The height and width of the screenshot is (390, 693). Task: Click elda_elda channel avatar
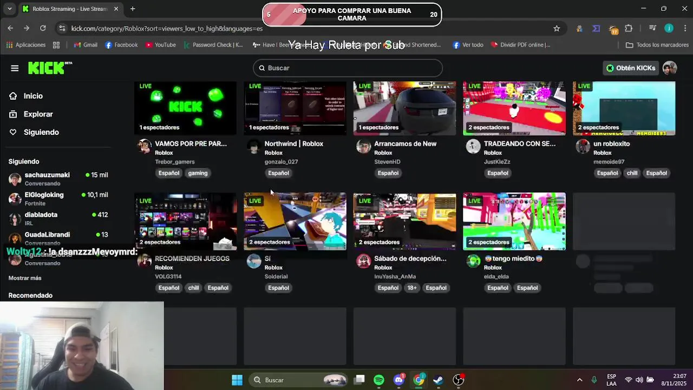tap(473, 261)
